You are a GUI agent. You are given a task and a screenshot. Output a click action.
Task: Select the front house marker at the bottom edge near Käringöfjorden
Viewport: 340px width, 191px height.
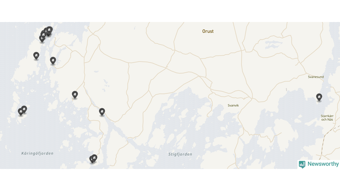tap(94, 158)
